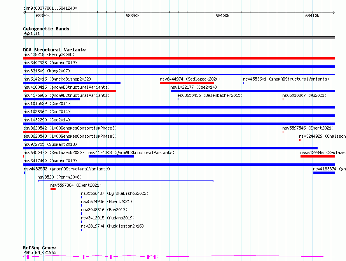Image resolution: width=346 pixels, height=261 pixels.
Task: Click the 9q21.11 band label
Action: click(31, 33)
